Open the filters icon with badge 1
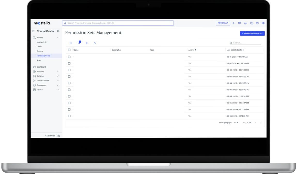The height and width of the screenshot is (174, 297). [79, 43]
